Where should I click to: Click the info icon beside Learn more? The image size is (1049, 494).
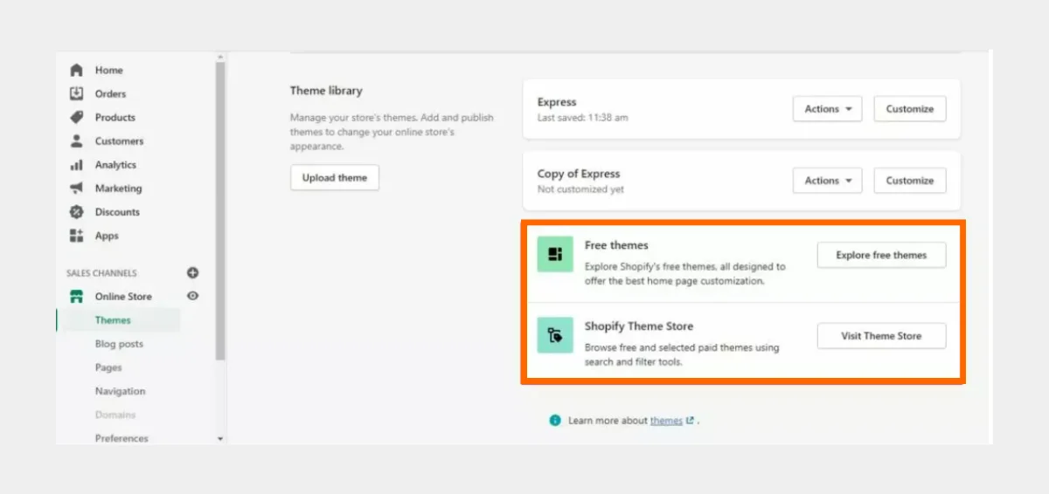[554, 420]
